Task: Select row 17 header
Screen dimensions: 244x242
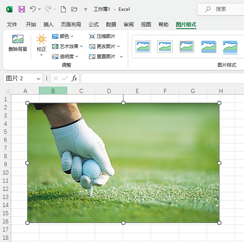Action: coord(5,229)
